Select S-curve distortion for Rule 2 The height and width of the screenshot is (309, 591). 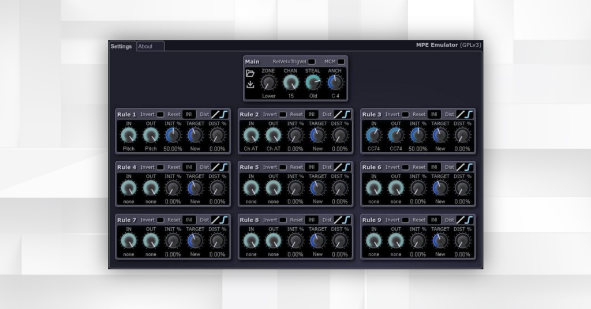pyautogui.click(x=347, y=114)
